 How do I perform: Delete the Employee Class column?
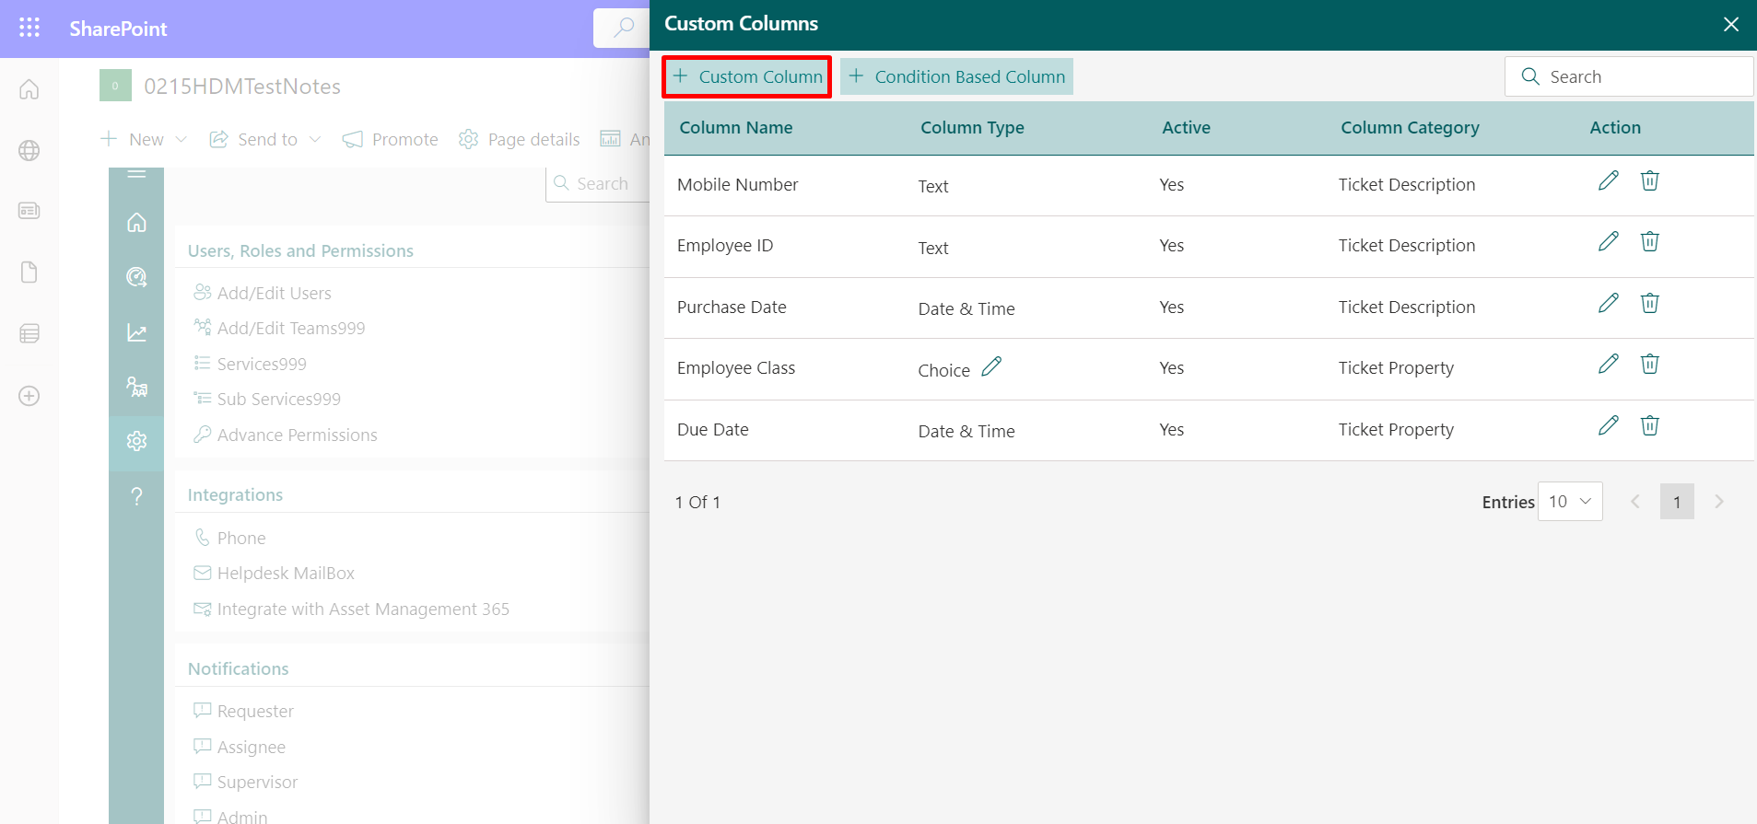point(1649,364)
